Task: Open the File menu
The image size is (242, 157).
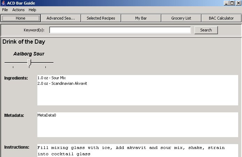Action: point(5,10)
